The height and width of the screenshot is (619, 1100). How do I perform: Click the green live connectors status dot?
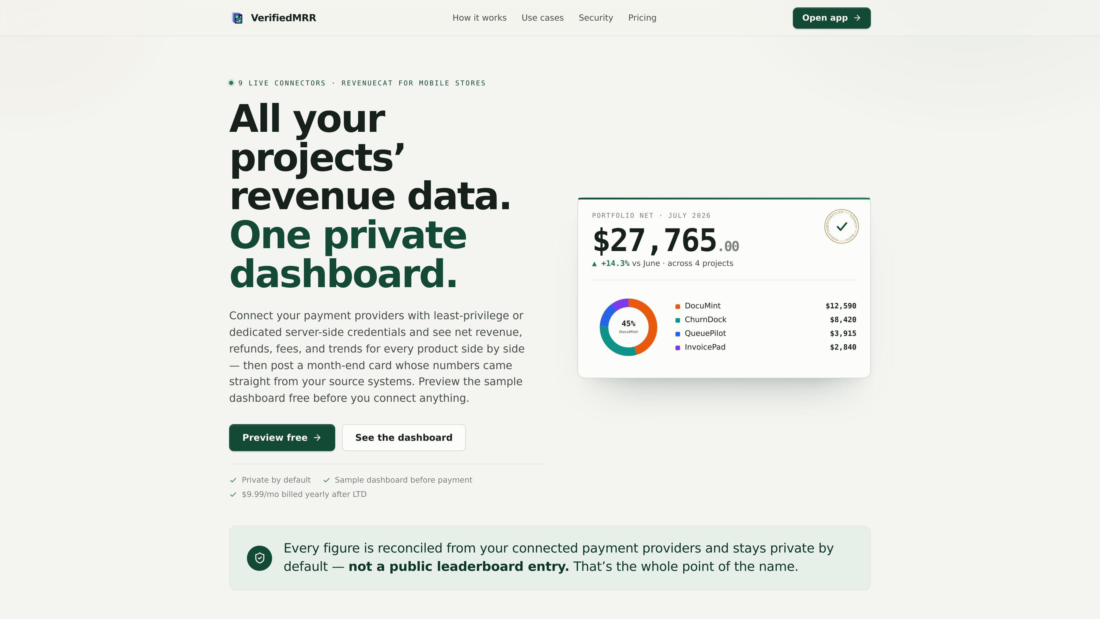tap(231, 83)
